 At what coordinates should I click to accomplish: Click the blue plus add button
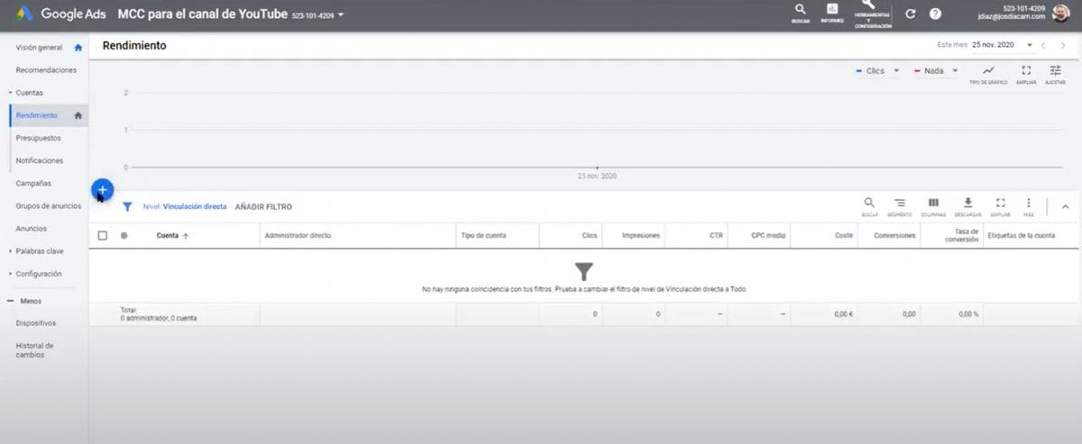point(102,190)
